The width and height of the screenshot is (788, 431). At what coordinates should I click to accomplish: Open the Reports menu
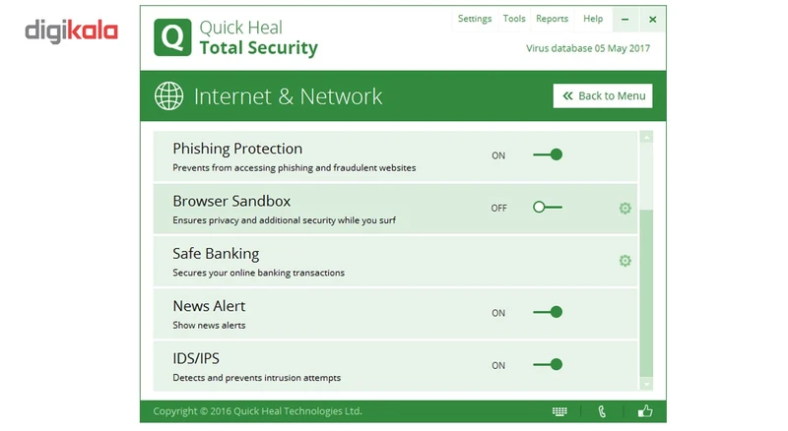(x=552, y=19)
